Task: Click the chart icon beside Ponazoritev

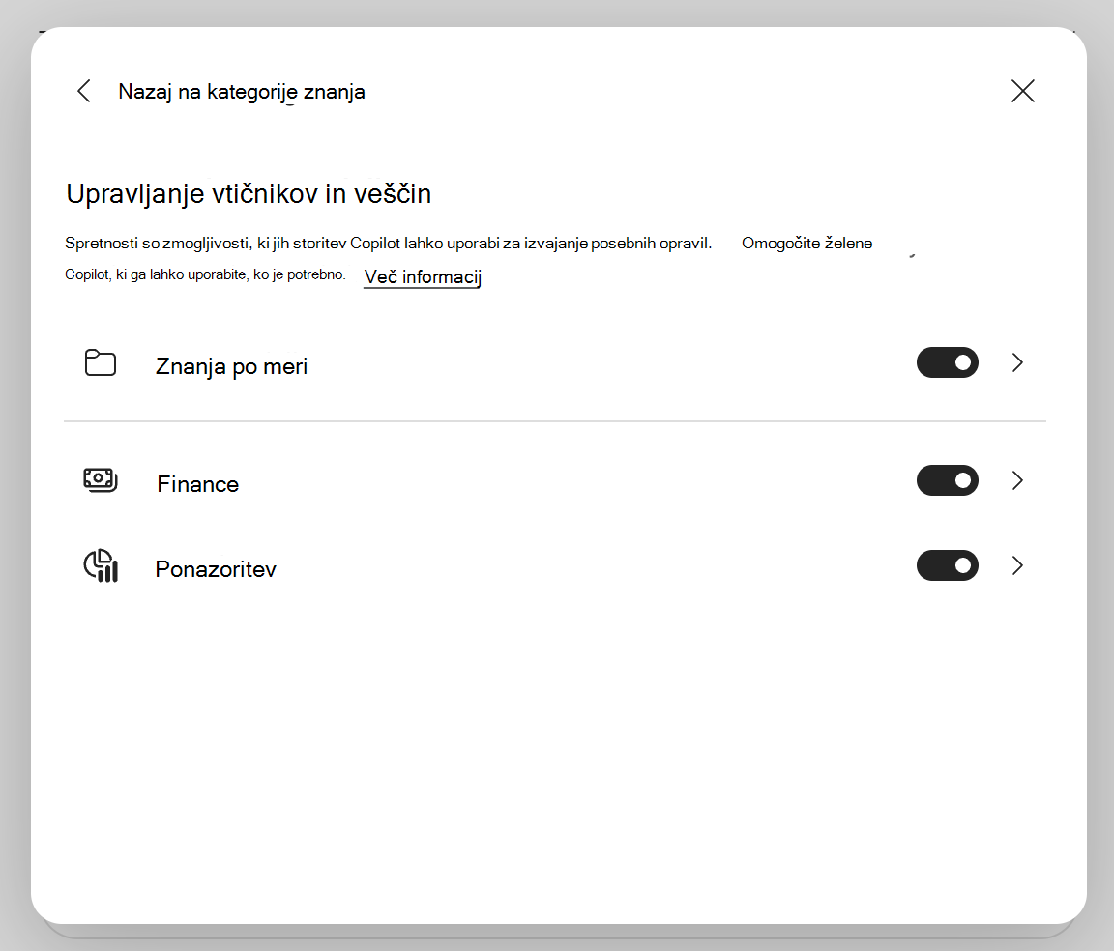Action: (101, 566)
